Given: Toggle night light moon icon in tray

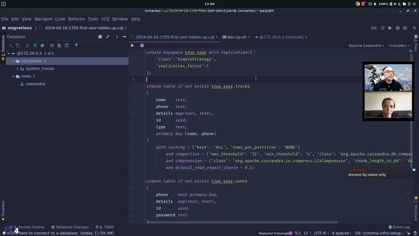Looking at the screenshot, I should pos(399,4).
